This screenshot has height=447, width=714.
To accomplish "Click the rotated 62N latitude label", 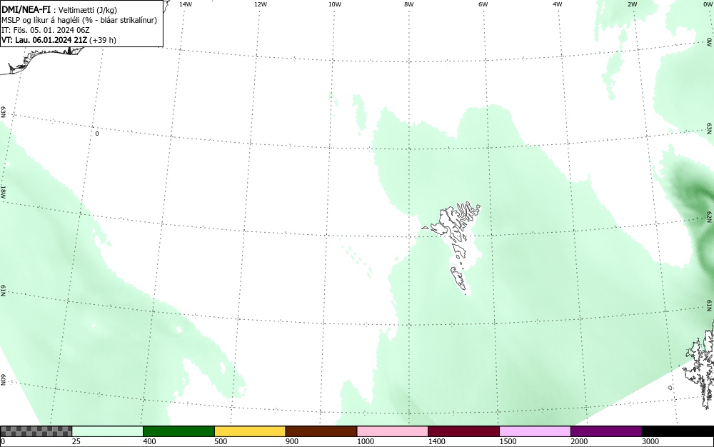I will click(x=709, y=216).
